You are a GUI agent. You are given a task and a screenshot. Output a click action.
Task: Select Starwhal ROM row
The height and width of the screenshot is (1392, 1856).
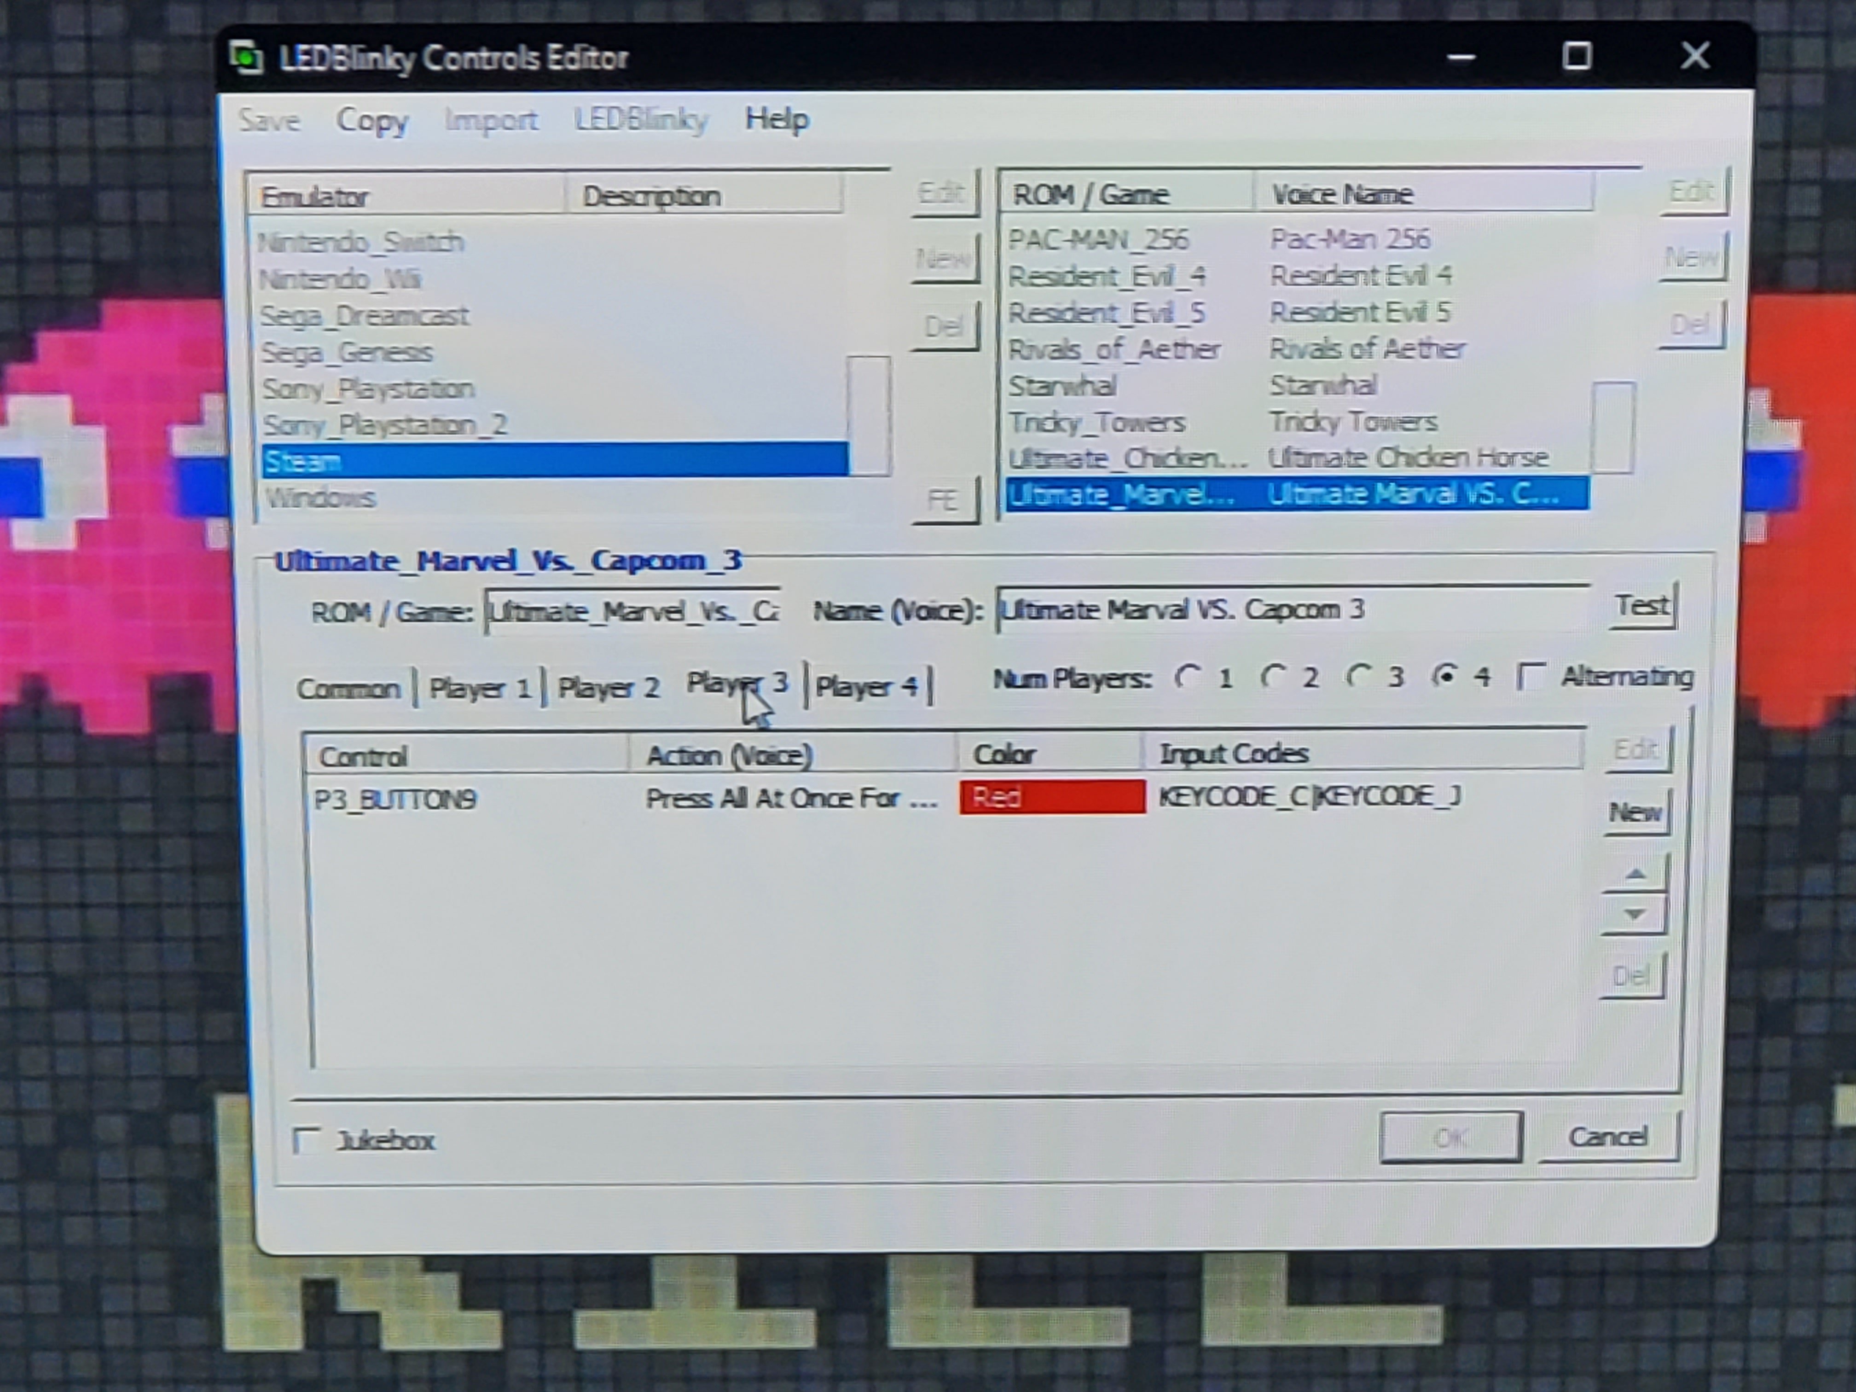coord(1297,385)
